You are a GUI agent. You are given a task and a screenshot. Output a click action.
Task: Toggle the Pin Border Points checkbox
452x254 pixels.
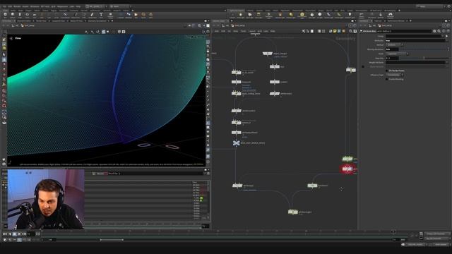[x=387, y=71]
